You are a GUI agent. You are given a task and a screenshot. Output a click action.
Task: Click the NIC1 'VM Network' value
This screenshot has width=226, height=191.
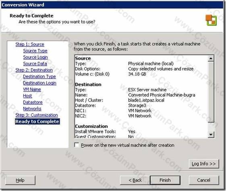coord(140,111)
